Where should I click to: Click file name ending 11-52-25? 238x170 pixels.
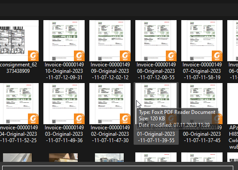(18, 134)
